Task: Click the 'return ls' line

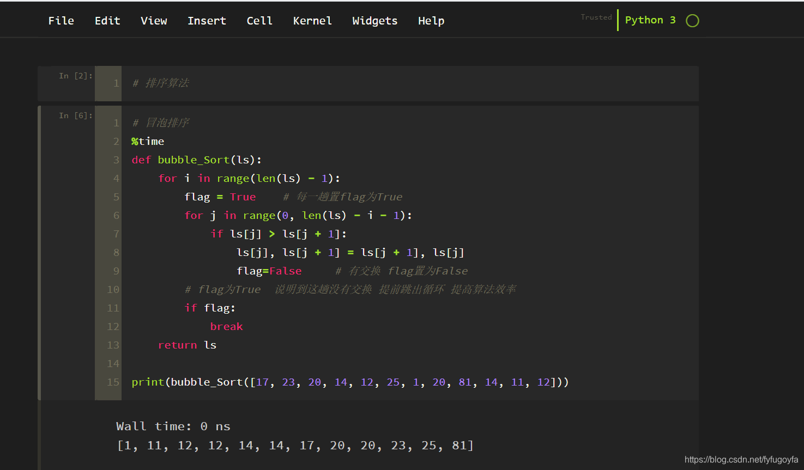Action: point(187,345)
